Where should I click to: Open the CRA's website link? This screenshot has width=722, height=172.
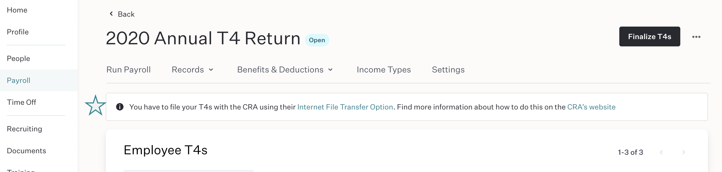pyautogui.click(x=591, y=107)
